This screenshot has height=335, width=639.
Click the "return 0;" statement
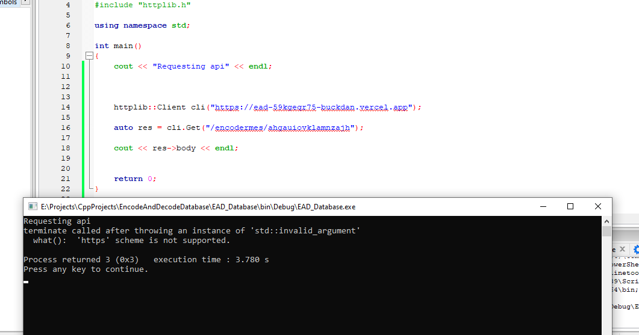click(135, 178)
